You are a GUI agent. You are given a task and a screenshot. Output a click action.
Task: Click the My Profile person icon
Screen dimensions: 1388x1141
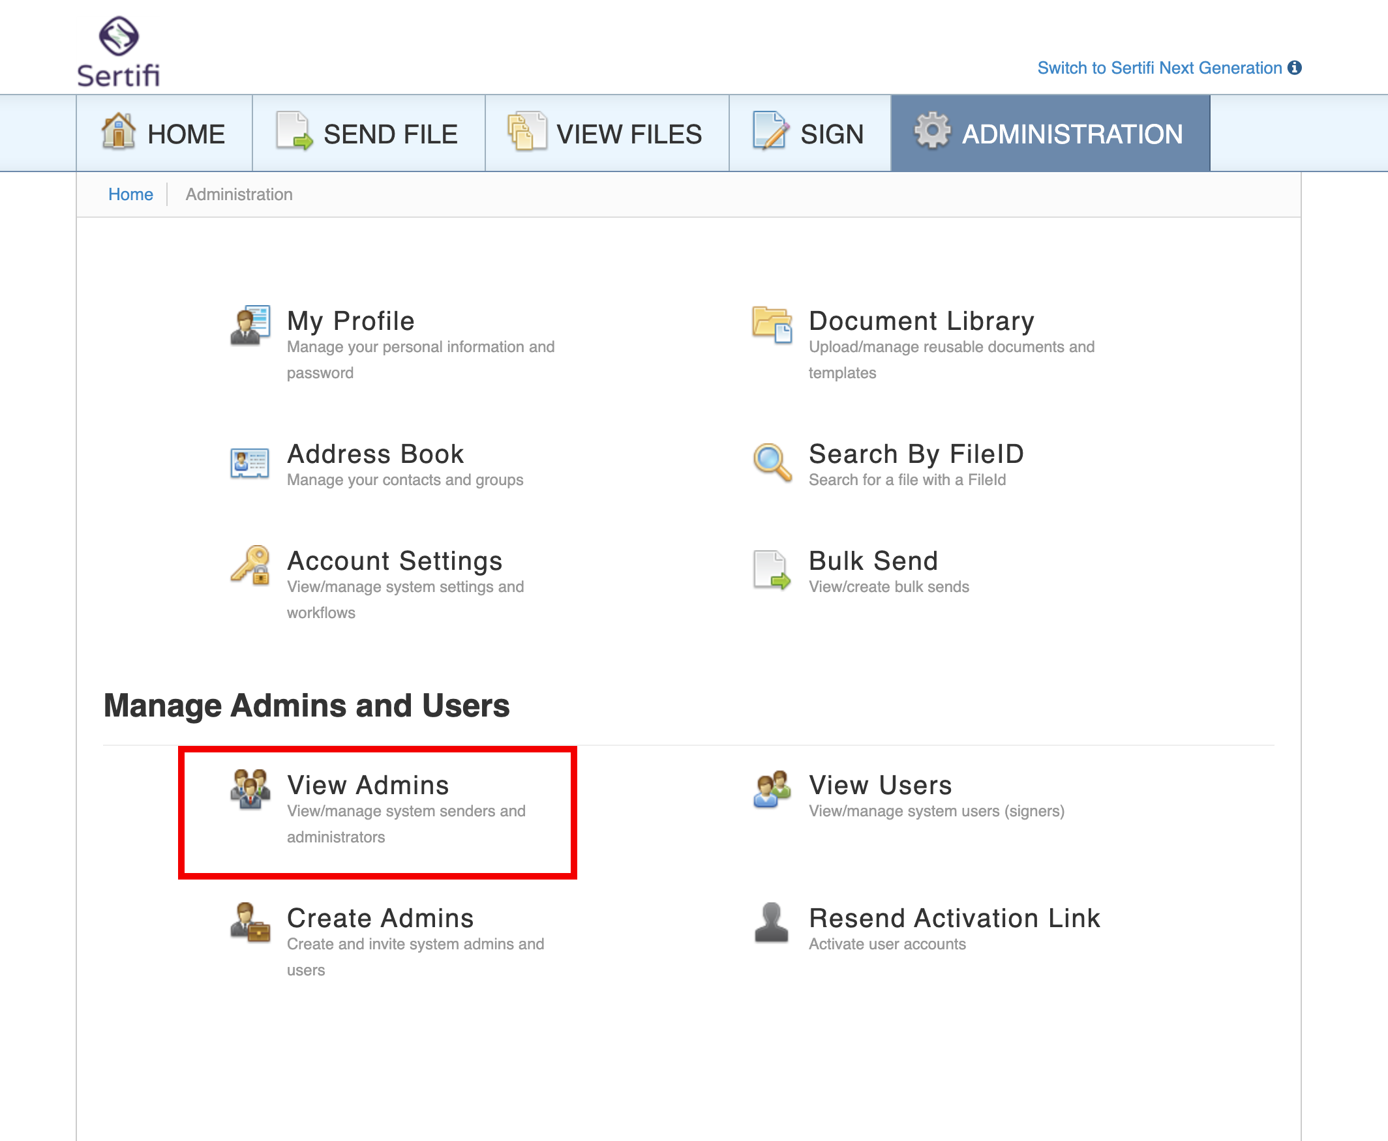[250, 325]
